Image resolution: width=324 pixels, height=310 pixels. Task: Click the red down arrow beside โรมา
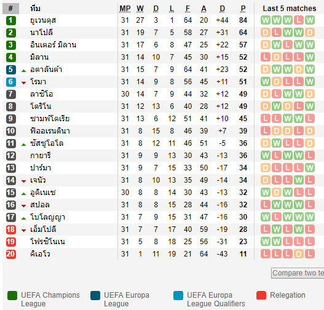point(24,83)
